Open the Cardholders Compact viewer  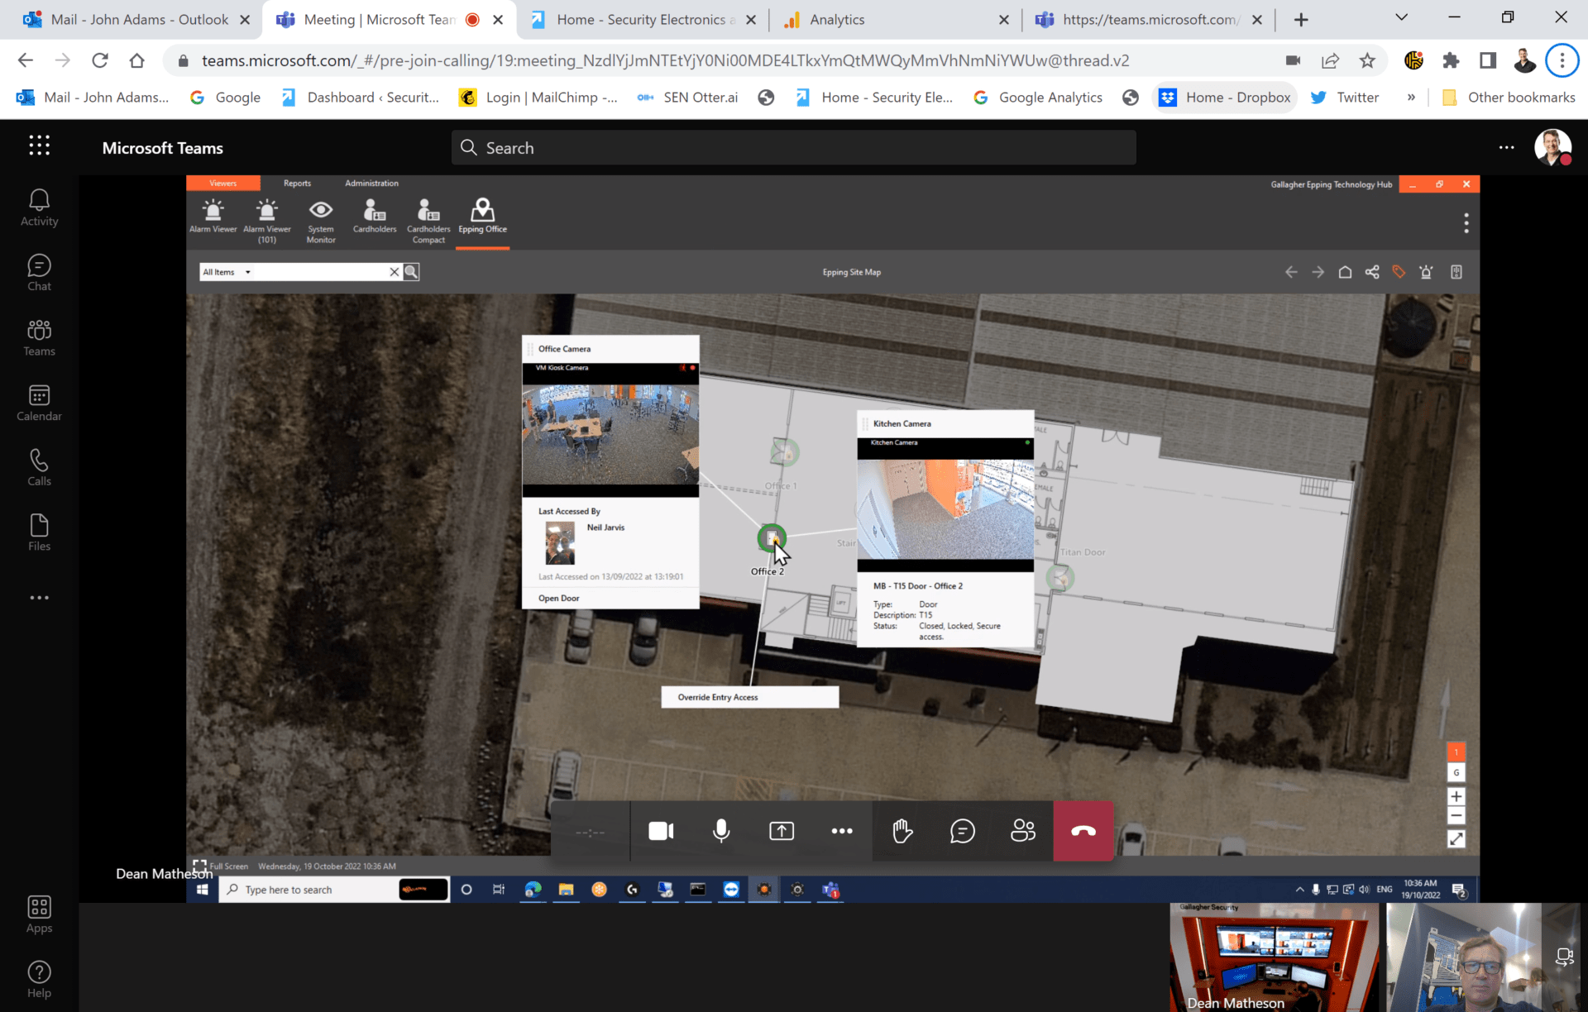(x=428, y=217)
